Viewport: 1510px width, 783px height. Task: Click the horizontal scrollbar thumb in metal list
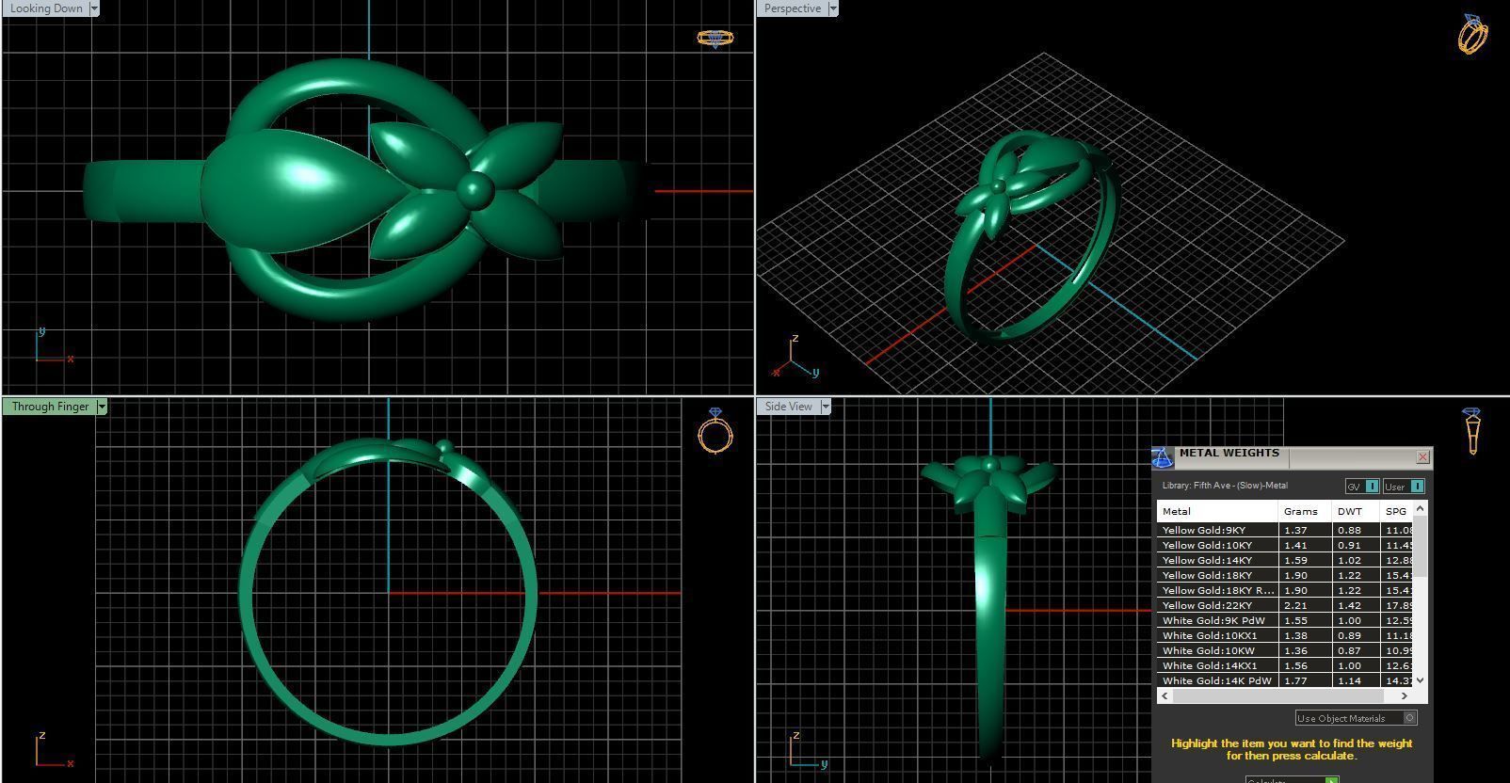(x=1278, y=696)
